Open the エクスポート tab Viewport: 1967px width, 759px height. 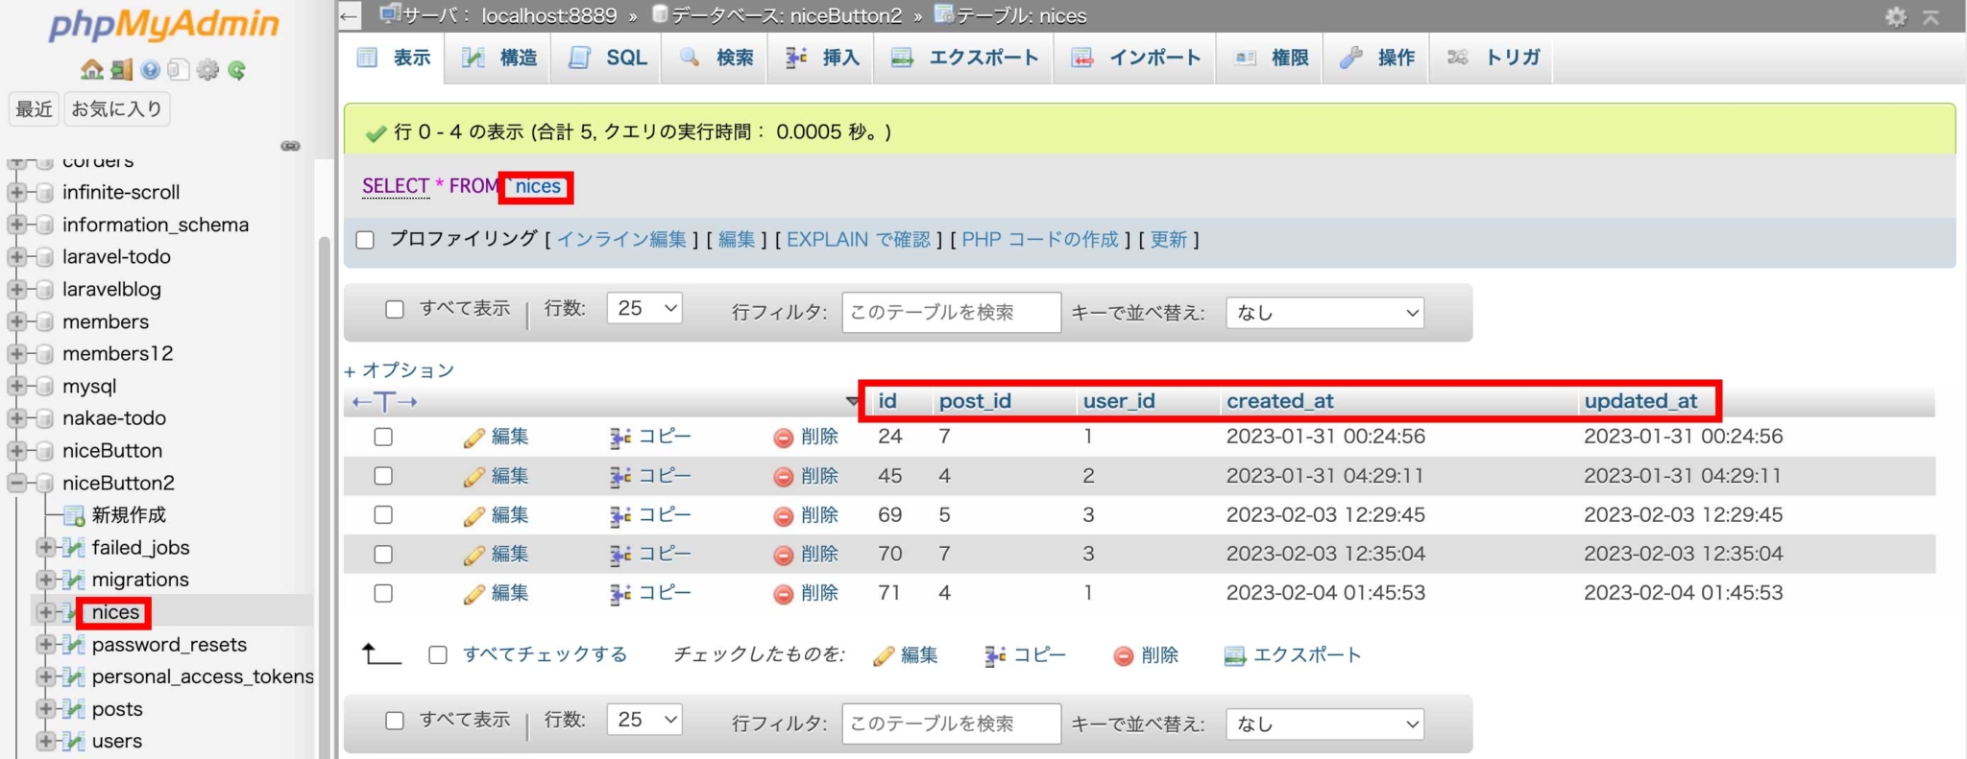pyautogui.click(x=965, y=58)
